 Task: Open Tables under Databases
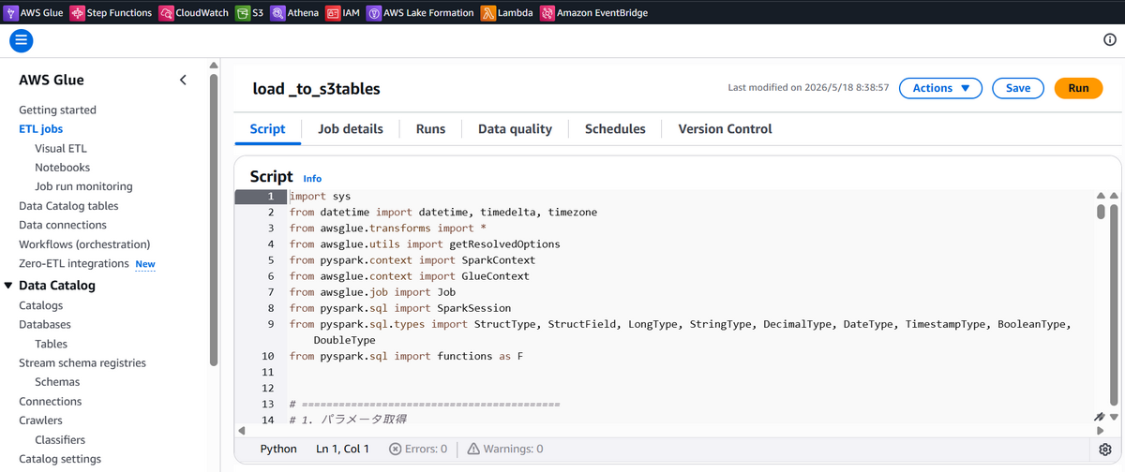pyautogui.click(x=51, y=344)
